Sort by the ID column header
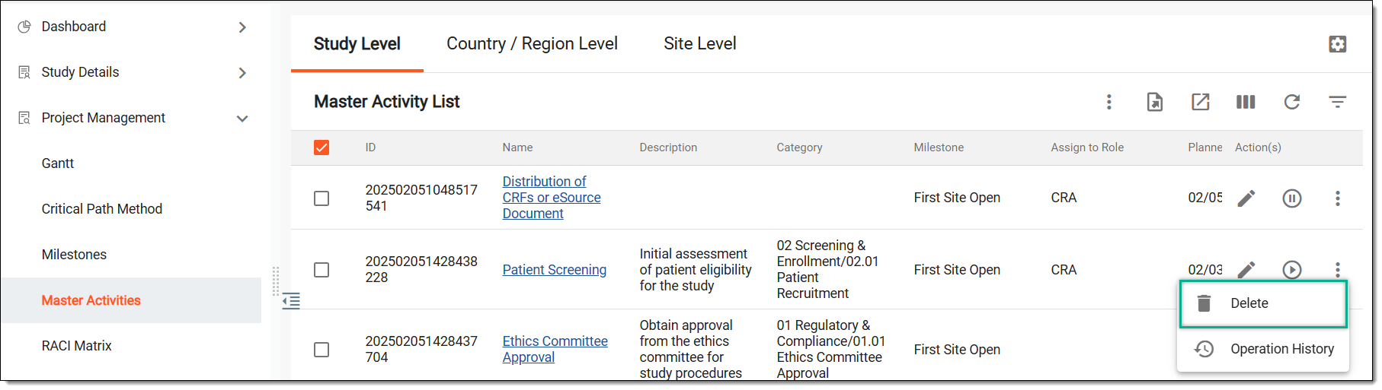The width and height of the screenshot is (1382, 390). pos(370,147)
